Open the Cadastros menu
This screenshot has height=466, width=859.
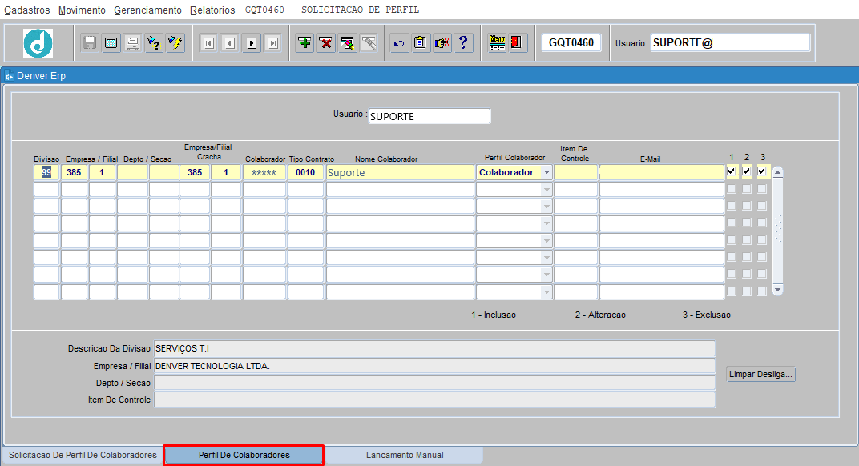coord(27,10)
